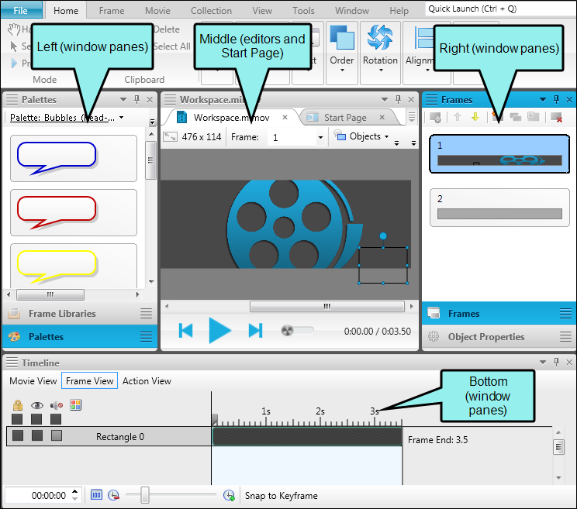This screenshot has width=577, height=509.
Task: Switch to the Frame ribbon tab
Action: click(112, 11)
